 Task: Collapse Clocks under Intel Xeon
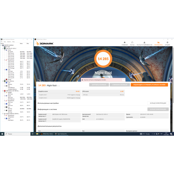[x=5, y=50]
